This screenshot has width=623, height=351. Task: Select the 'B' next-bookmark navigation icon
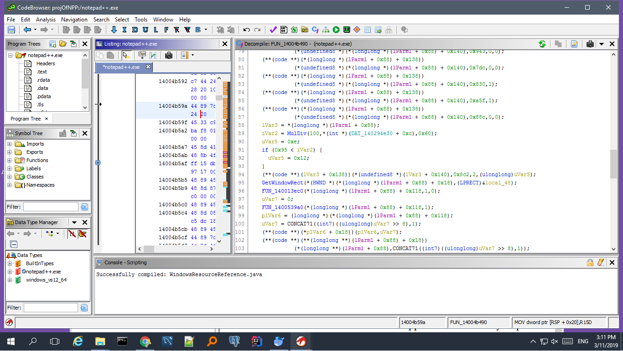[x=197, y=30]
